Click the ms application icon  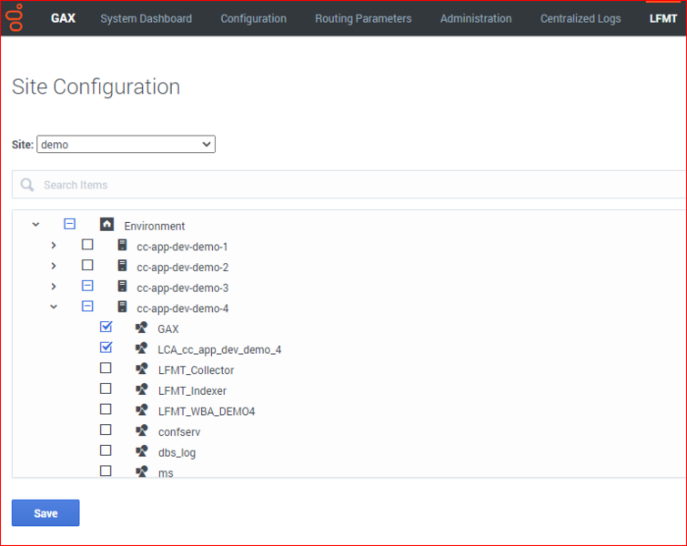[x=141, y=471]
